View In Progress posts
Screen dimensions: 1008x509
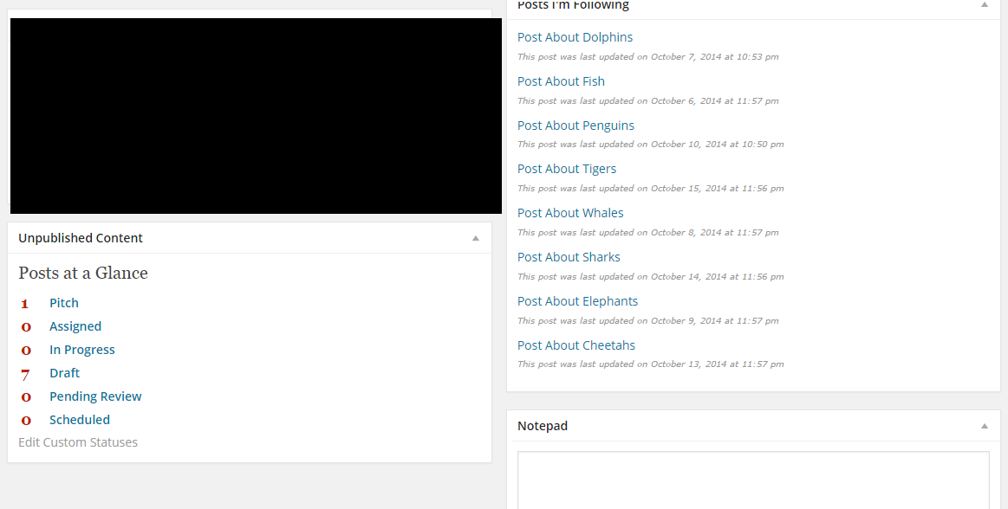82,350
